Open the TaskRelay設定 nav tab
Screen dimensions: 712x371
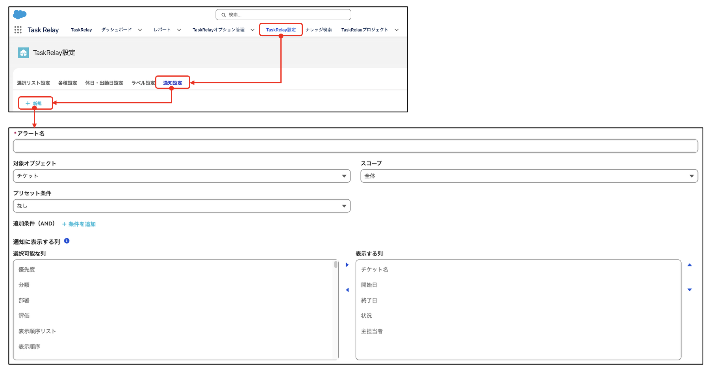point(281,30)
